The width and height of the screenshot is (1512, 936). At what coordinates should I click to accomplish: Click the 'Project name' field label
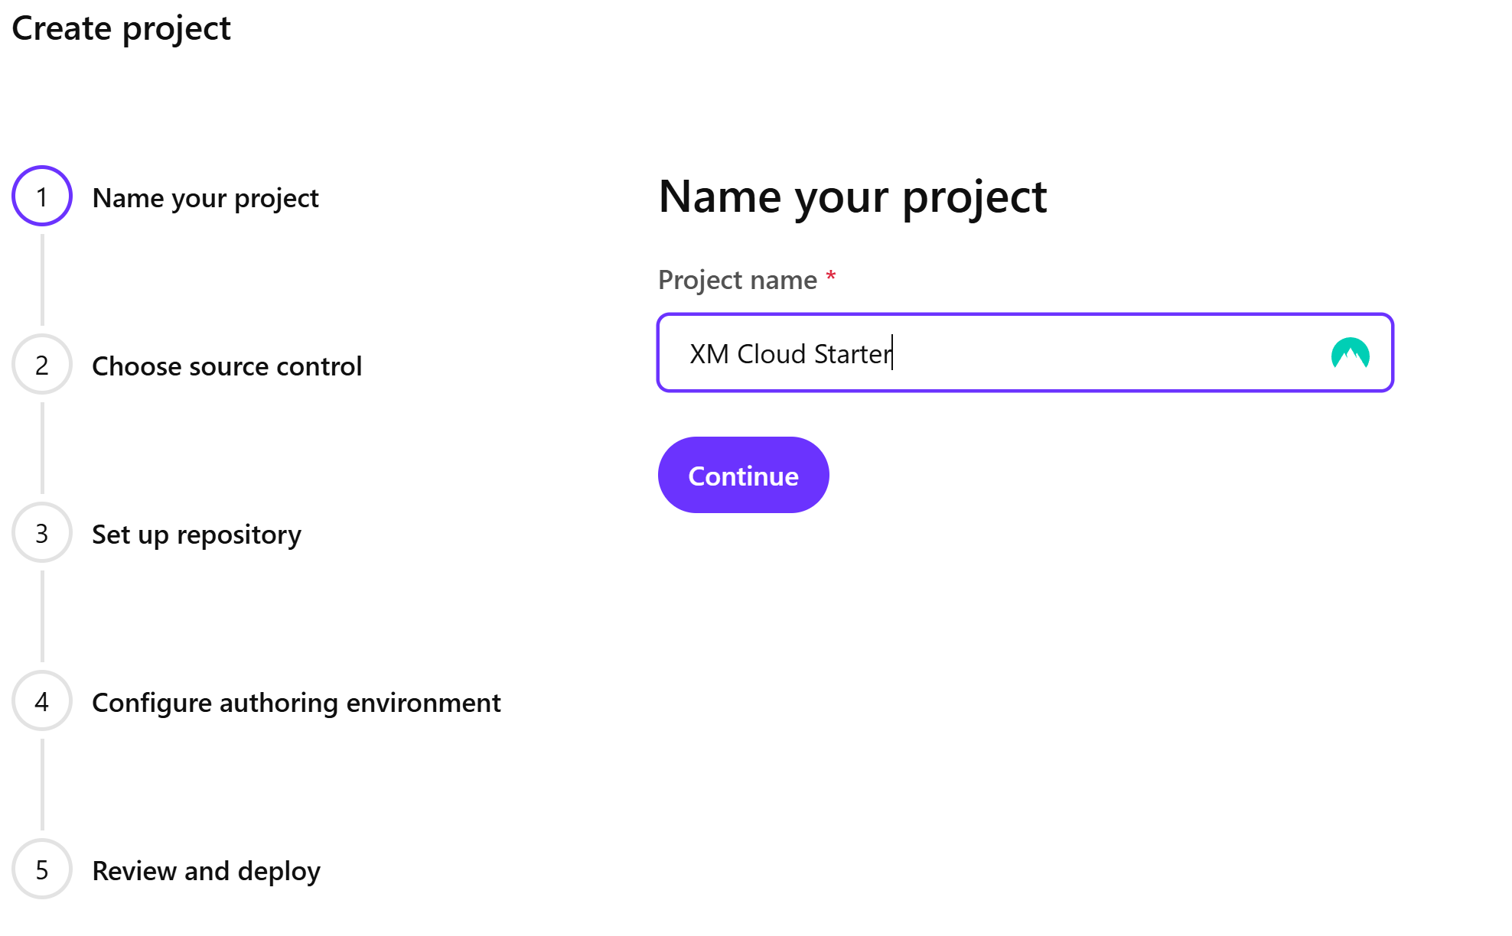[738, 280]
